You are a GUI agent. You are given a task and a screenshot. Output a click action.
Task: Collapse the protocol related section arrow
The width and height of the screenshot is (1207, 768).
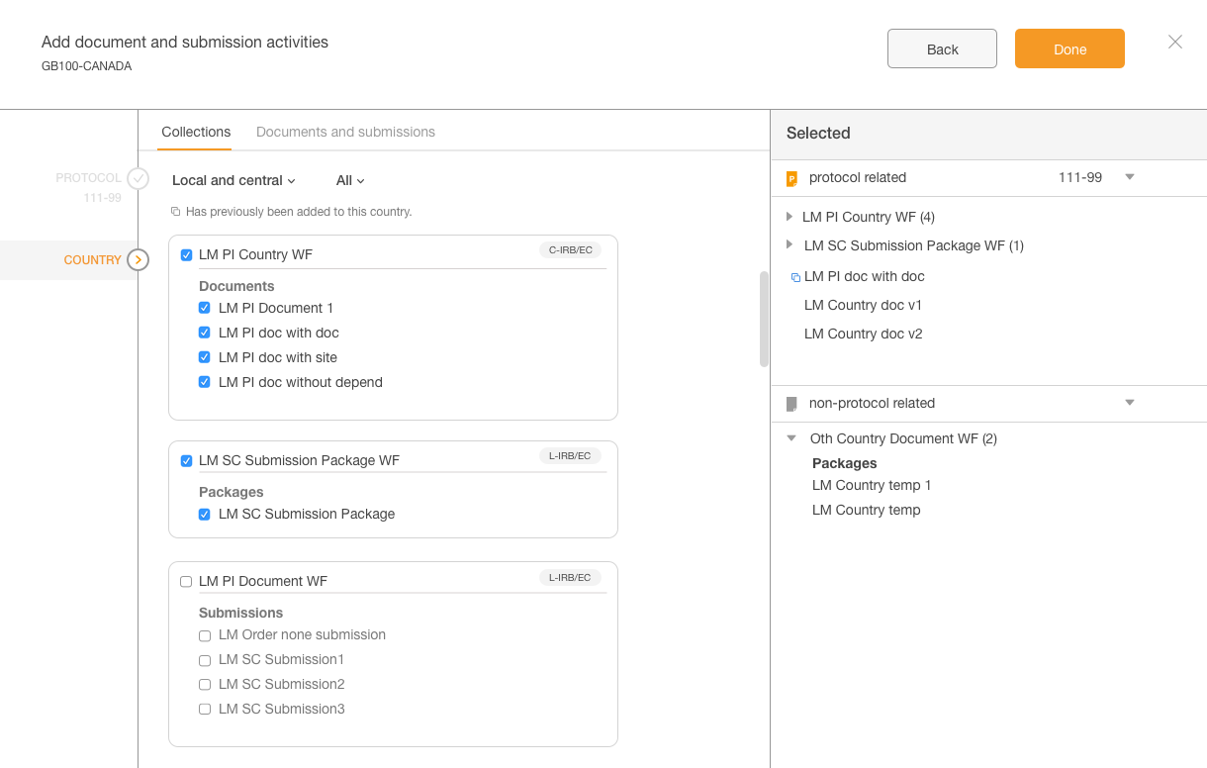click(x=1130, y=177)
